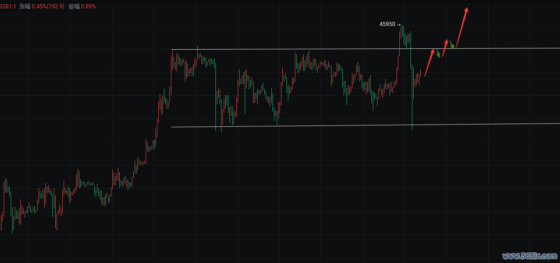This screenshot has width=560, height=263.
Task: Select the upper white resistance line
Action: (365, 49)
